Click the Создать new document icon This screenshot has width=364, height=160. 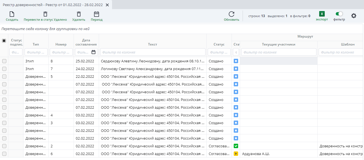coord(12,14)
